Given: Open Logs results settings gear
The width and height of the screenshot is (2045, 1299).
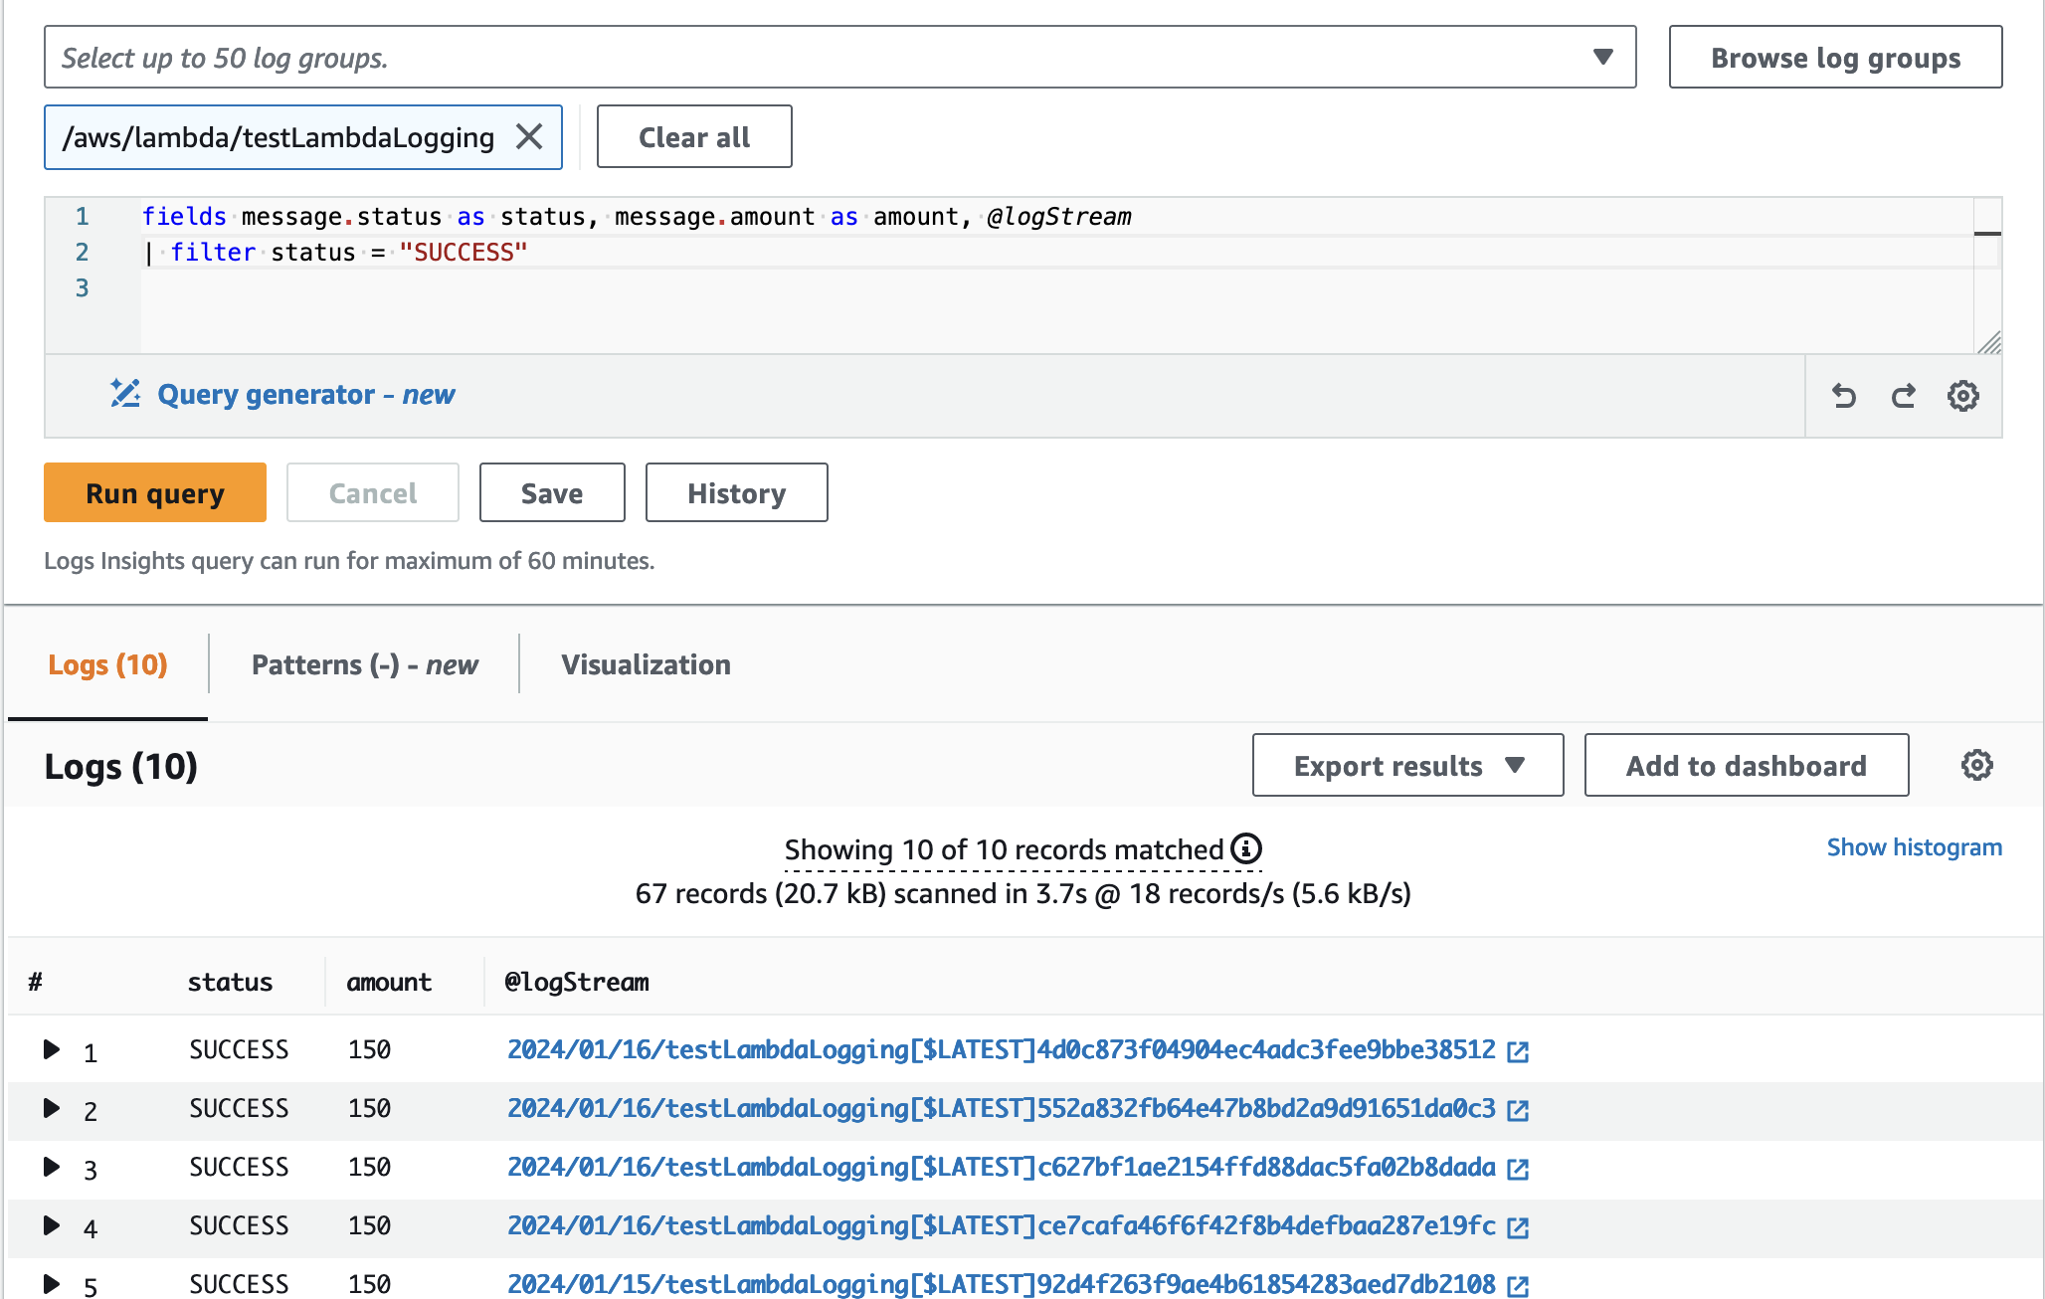Looking at the screenshot, I should click(1977, 765).
